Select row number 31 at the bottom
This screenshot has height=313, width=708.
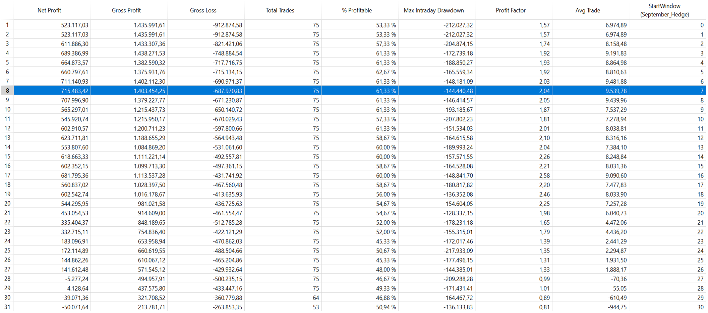pyautogui.click(x=7, y=307)
